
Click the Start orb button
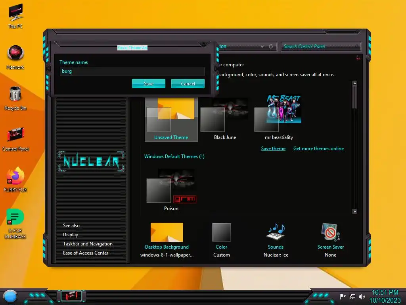(x=10, y=297)
